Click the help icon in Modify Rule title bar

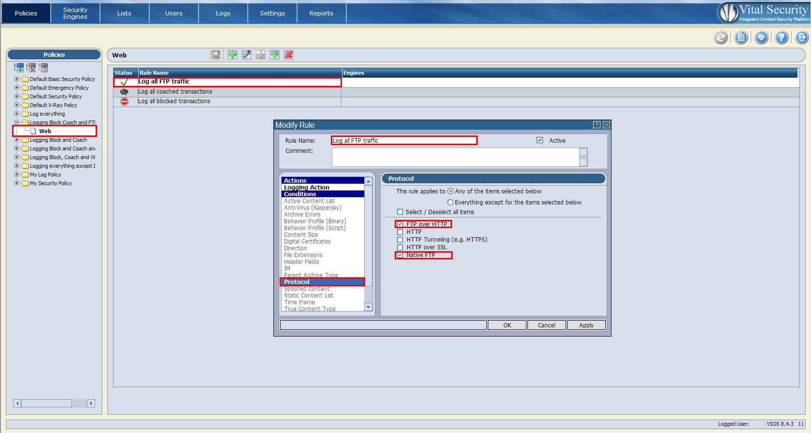pos(597,125)
